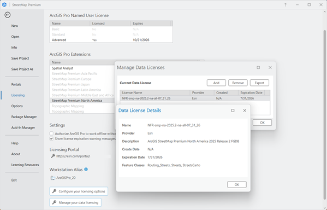Click OK in Data License Details dialog
The height and width of the screenshot is (210, 327).
(237, 184)
